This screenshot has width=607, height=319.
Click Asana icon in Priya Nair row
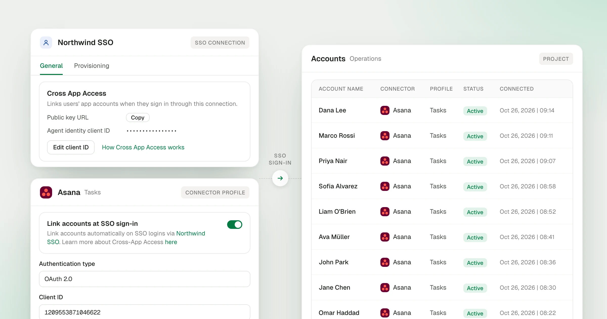point(385,161)
